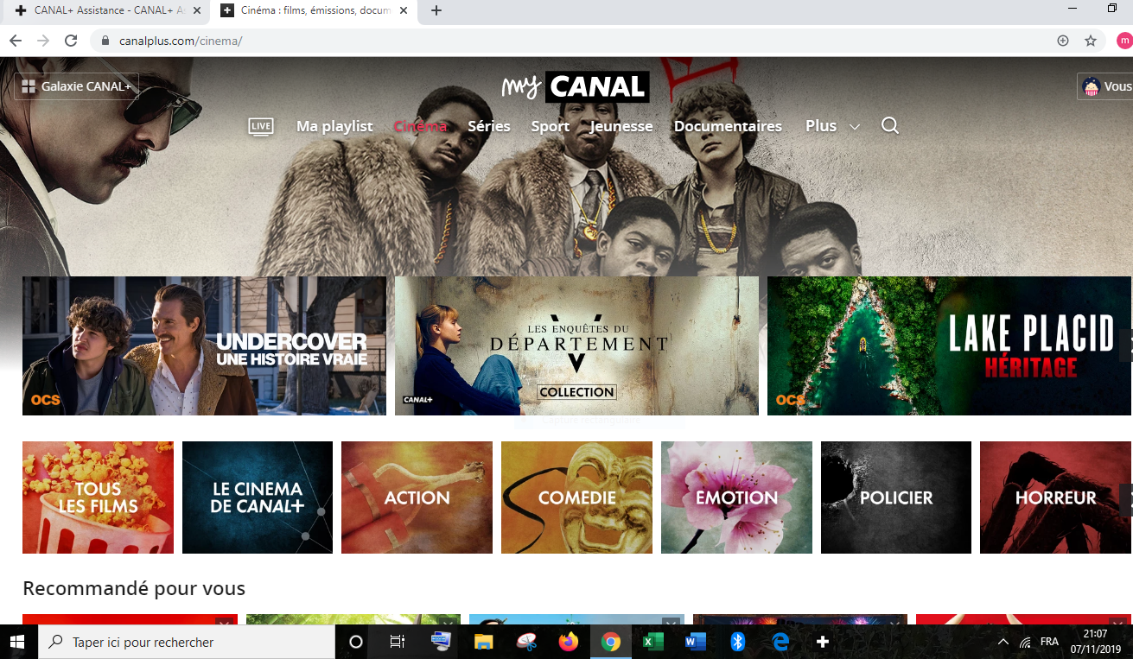Open the myCANAL search magnifier
The width and height of the screenshot is (1133, 659).
coord(890,126)
